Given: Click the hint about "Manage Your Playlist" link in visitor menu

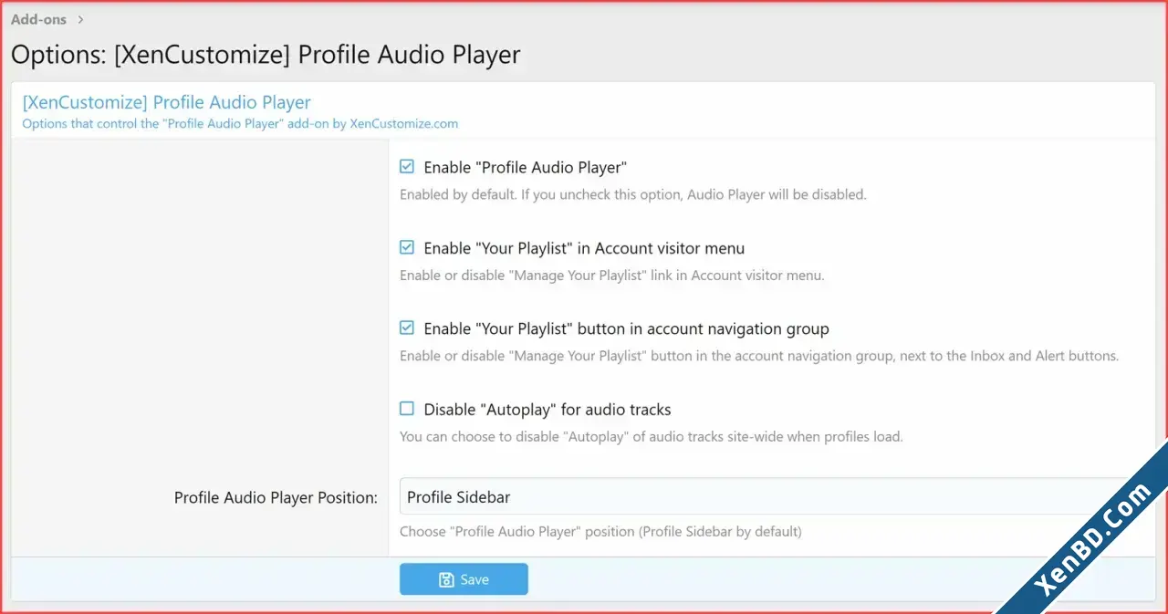Looking at the screenshot, I should tap(612, 275).
